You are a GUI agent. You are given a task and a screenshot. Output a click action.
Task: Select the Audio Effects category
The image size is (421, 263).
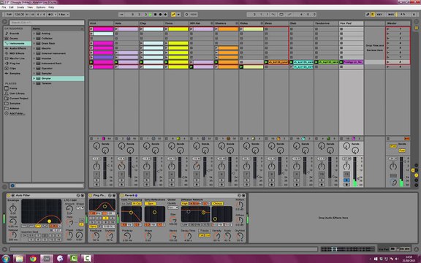(18, 48)
